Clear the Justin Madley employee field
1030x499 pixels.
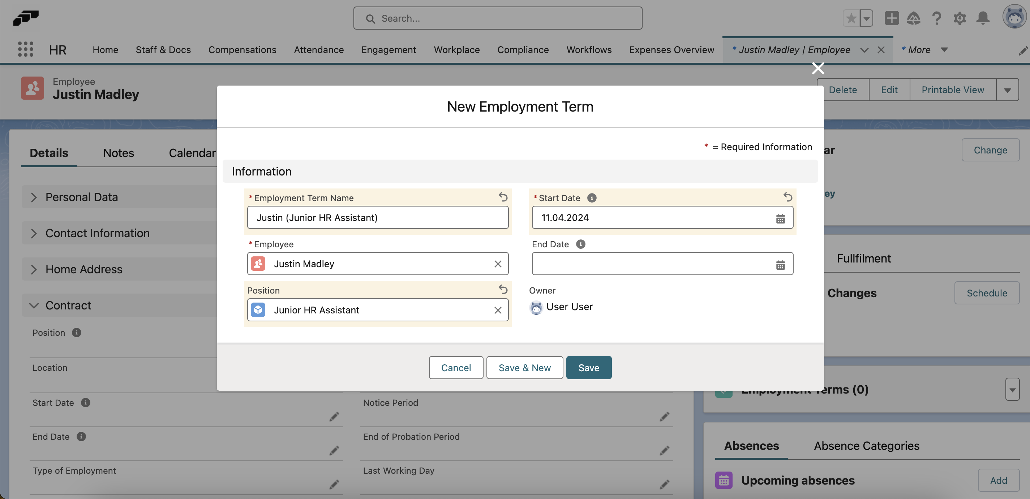click(x=498, y=264)
